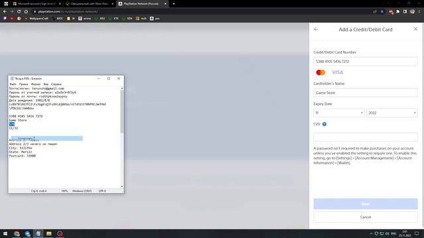Open the Формат menu in Notepad
The height and width of the screenshot is (238, 424).
(x=36, y=84)
